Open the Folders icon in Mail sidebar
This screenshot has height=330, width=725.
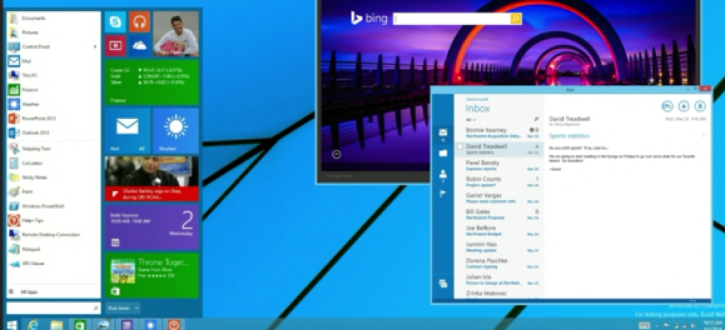coord(443,153)
